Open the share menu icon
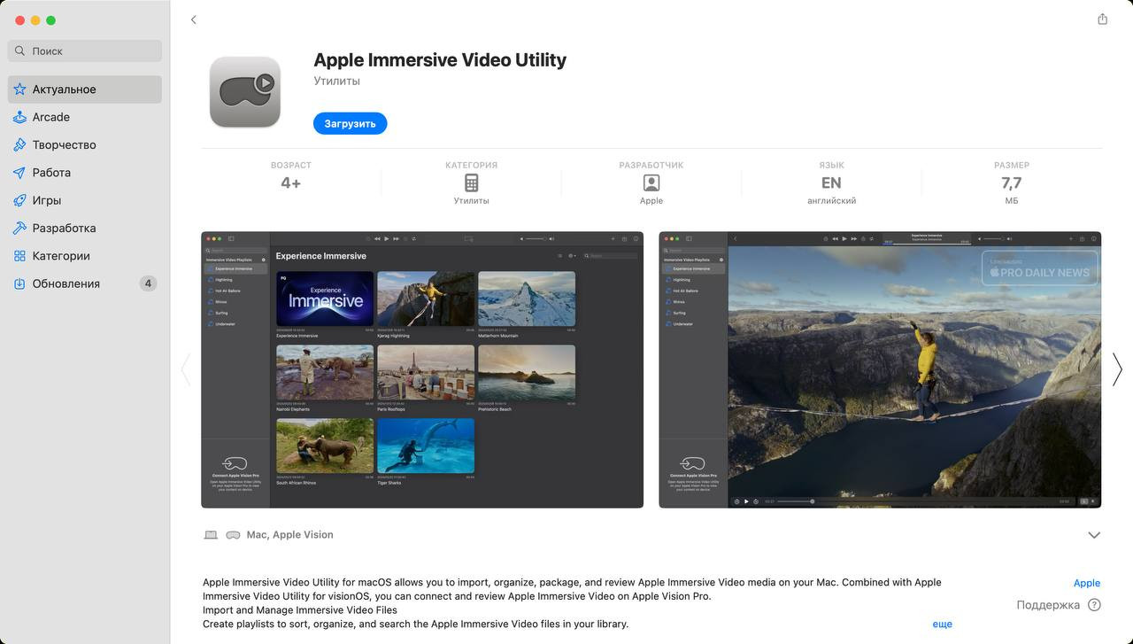 [1102, 19]
